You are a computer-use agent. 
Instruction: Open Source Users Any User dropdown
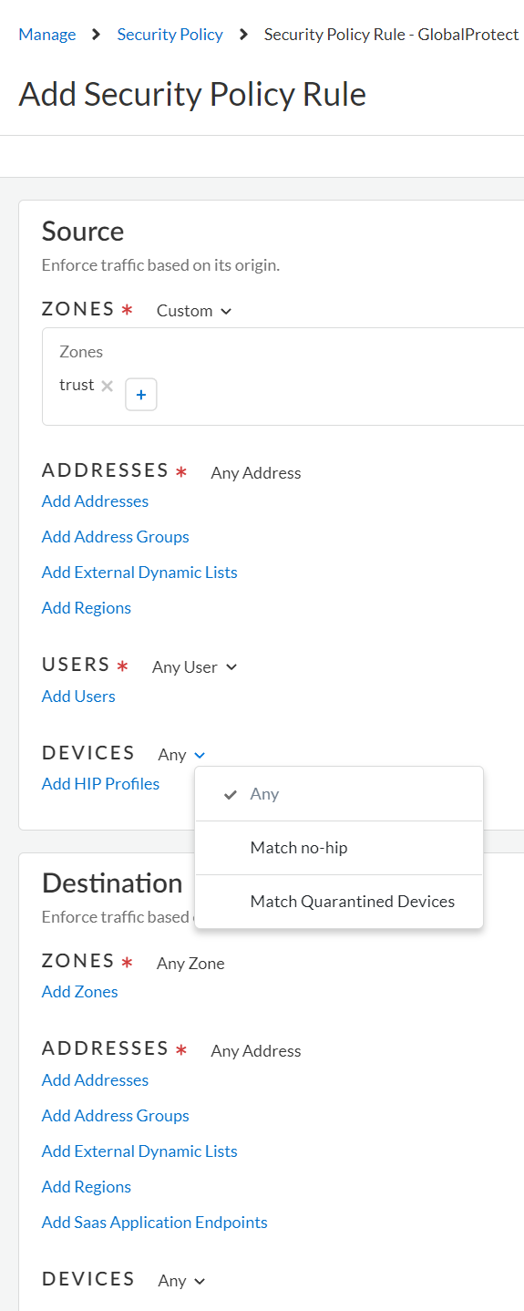194,667
